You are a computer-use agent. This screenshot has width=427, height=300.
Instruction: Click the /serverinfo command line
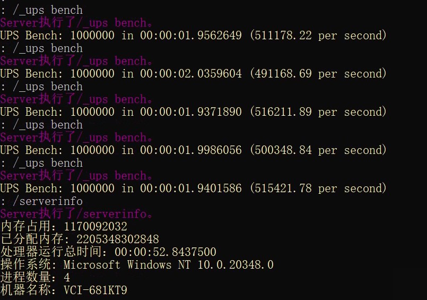pyautogui.click(x=41, y=201)
